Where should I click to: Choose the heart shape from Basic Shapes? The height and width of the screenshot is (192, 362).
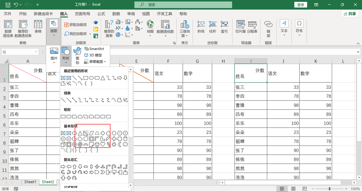pyautogui.click(x=103, y=144)
